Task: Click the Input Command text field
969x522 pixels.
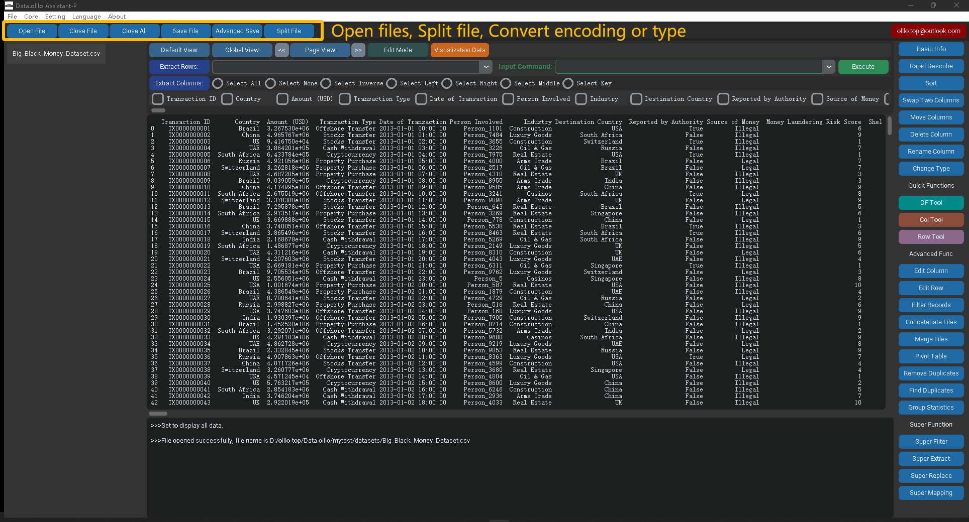Action: [689, 67]
